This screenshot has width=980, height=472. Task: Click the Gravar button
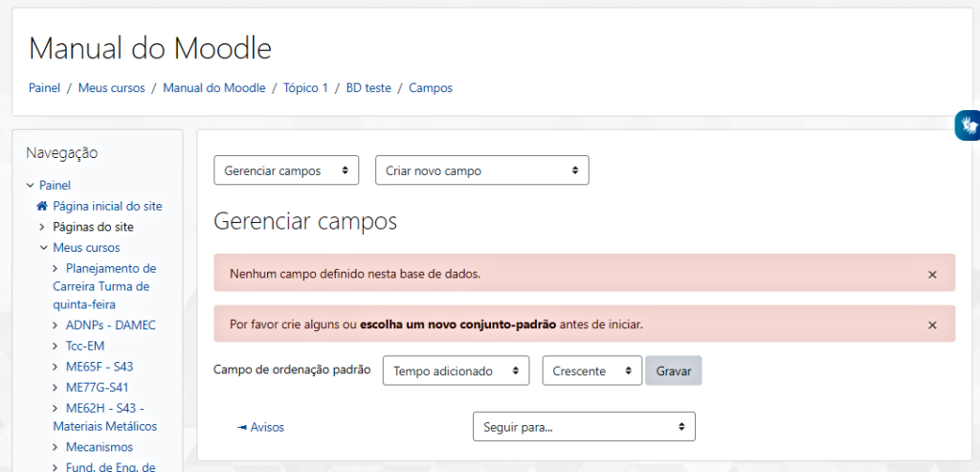click(x=674, y=371)
